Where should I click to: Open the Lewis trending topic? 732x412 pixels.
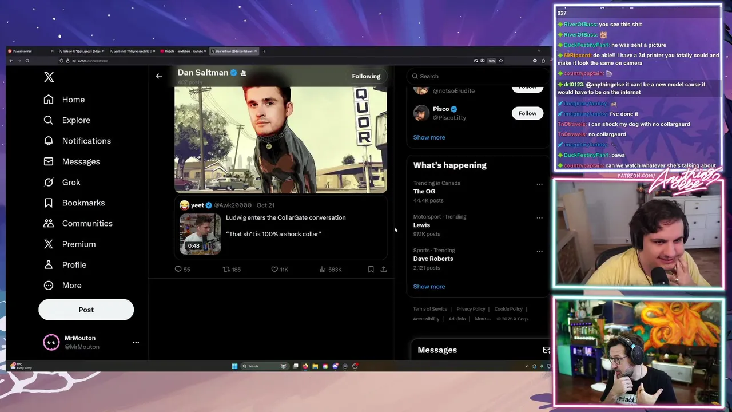(x=421, y=225)
